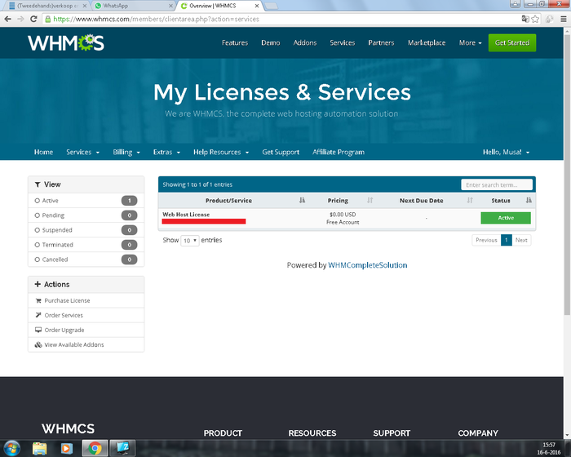Click the Previous pagination button
Image resolution: width=571 pixels, height=457 pixels.
[486, 240]
